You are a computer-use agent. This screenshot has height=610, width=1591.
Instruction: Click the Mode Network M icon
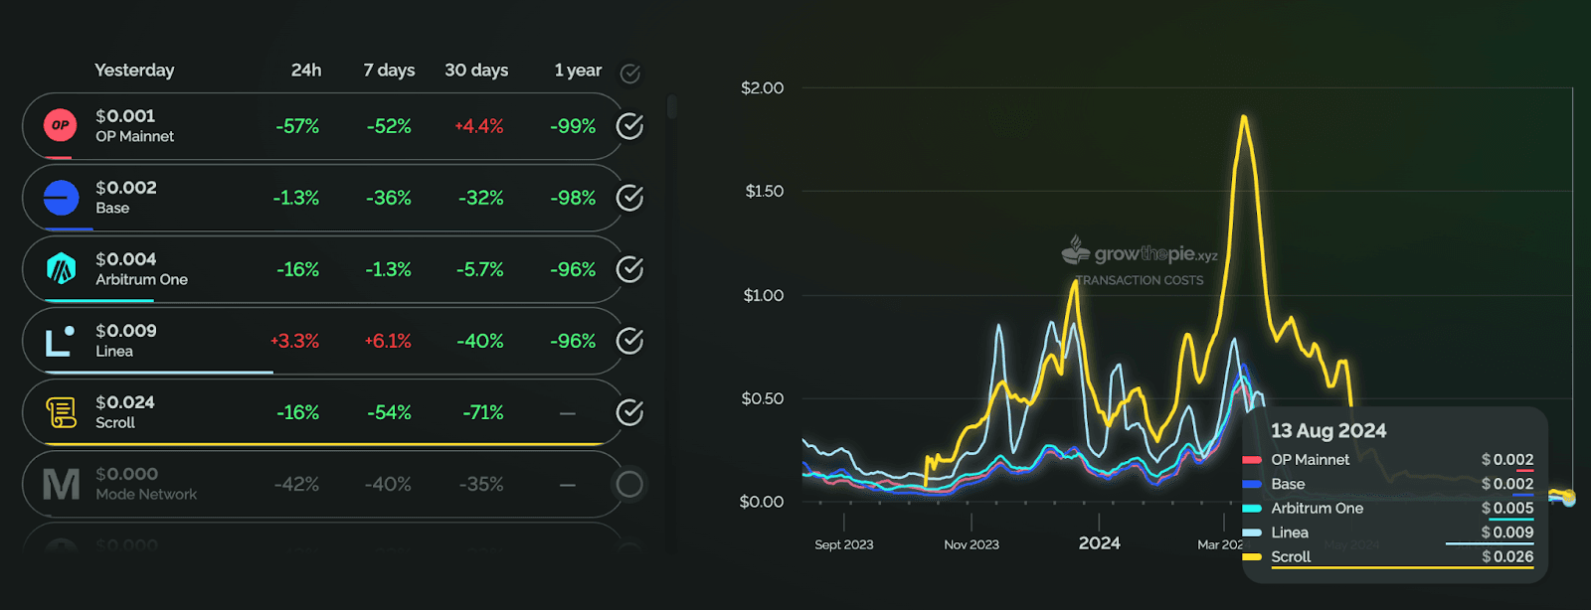[61, 485]
